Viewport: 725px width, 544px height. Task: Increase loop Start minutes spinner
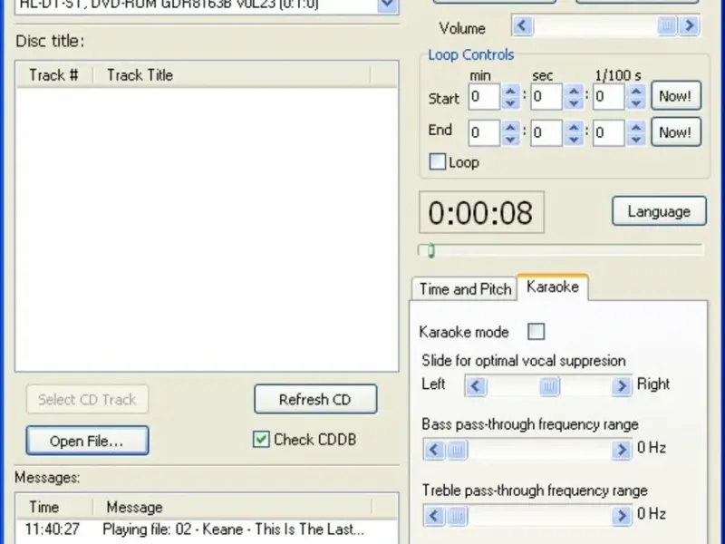510,91
